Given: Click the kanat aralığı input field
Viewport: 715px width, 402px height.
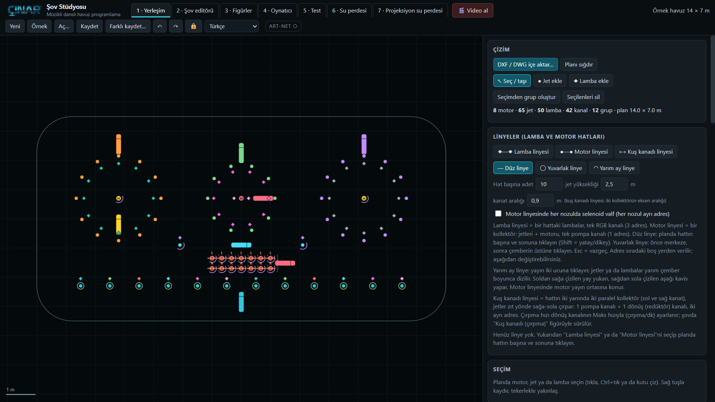Looking at the screenshot, I should tap(540, 200).
